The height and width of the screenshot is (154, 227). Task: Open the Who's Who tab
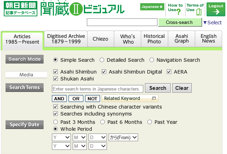coord(128,39)
